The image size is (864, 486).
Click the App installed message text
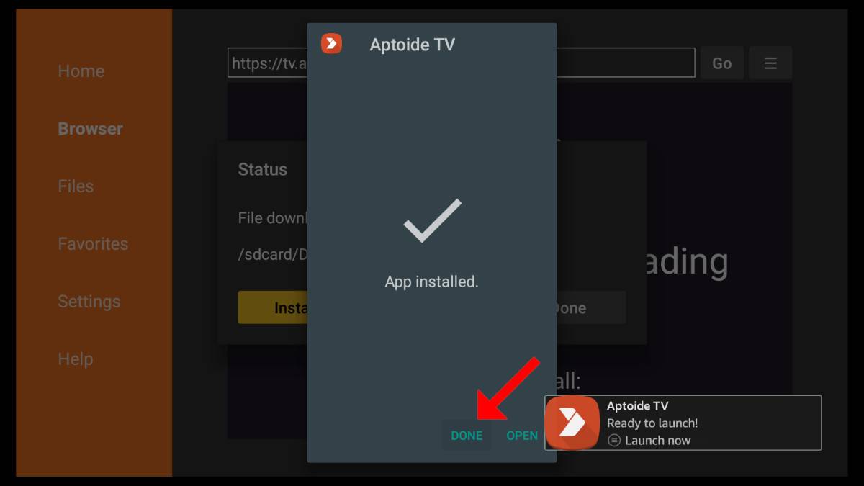tap(432, 282)
